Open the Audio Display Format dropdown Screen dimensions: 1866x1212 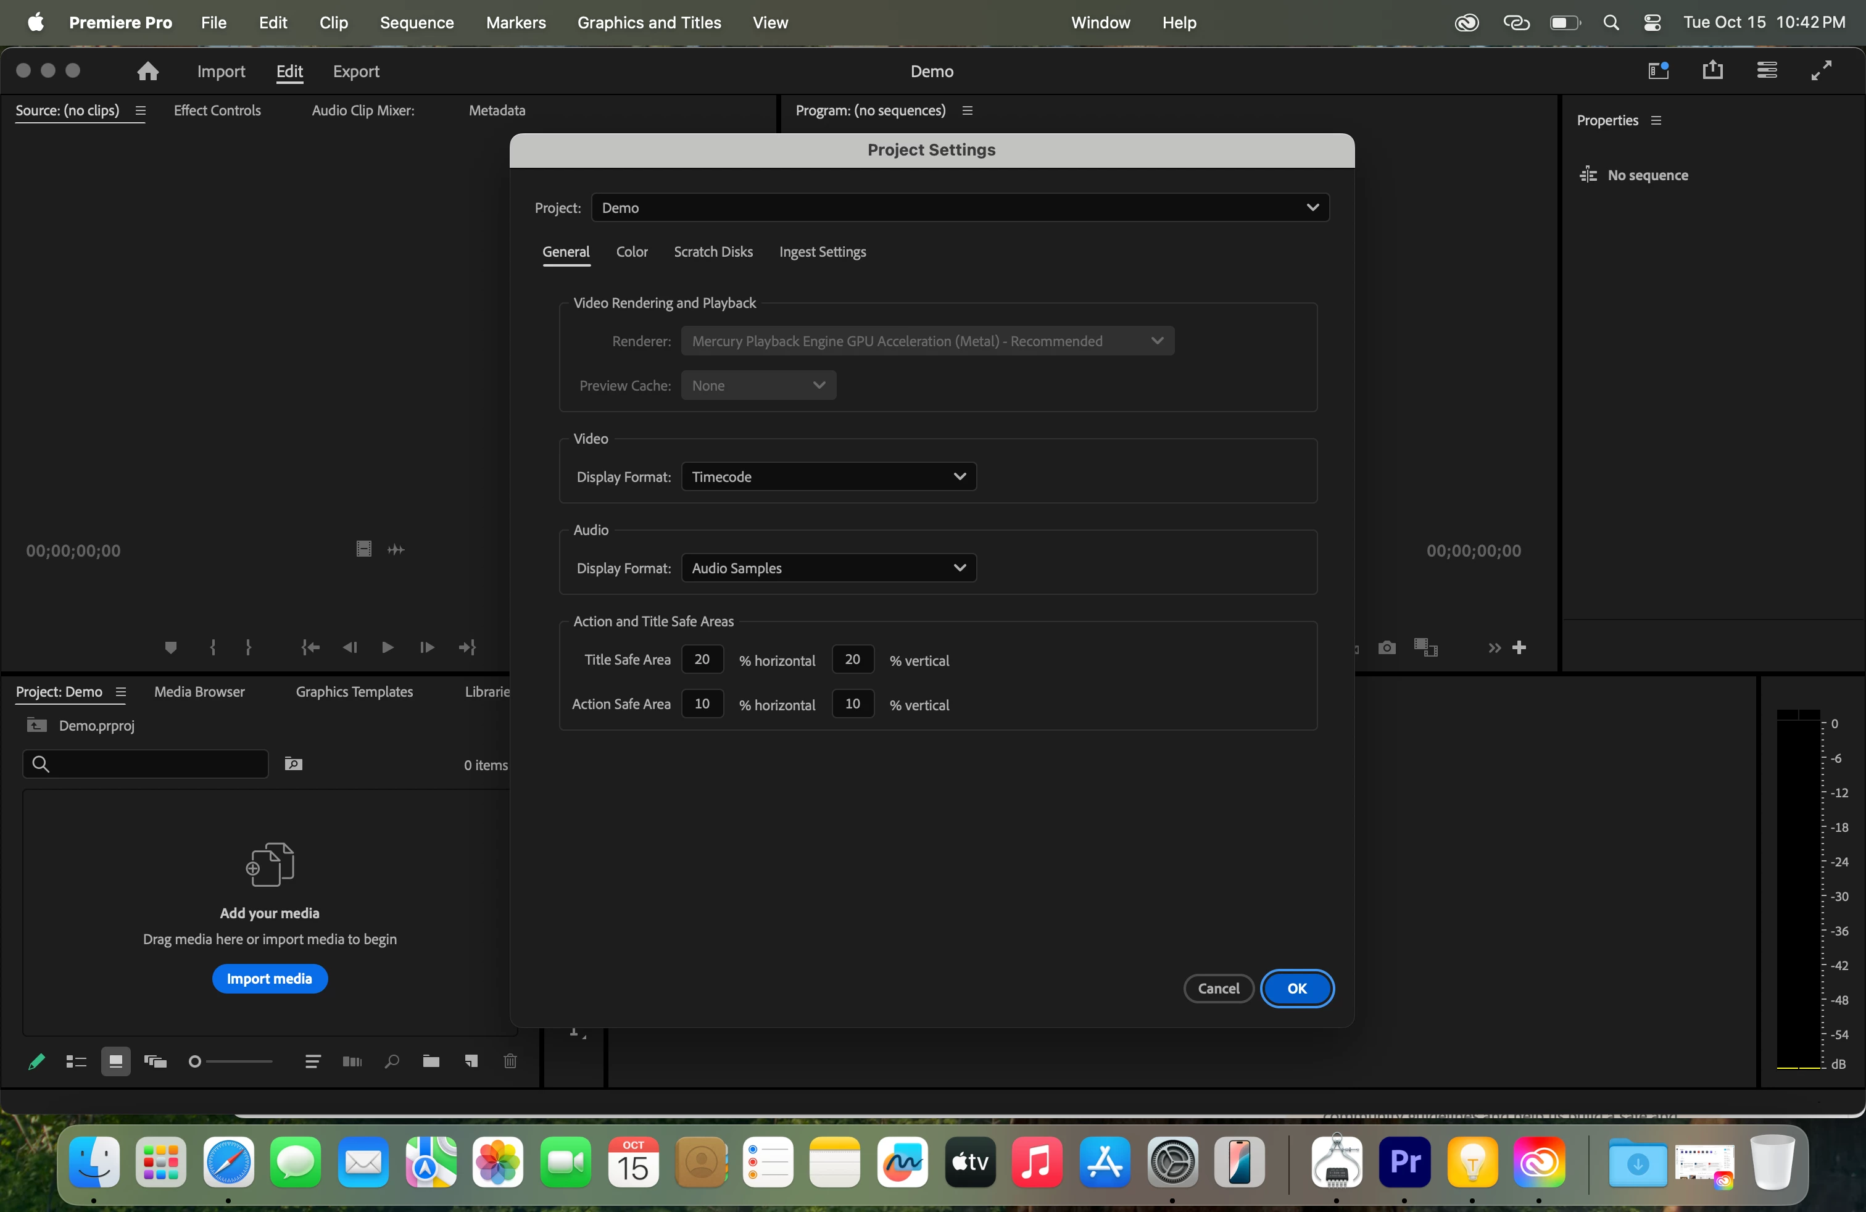[829, 568]
